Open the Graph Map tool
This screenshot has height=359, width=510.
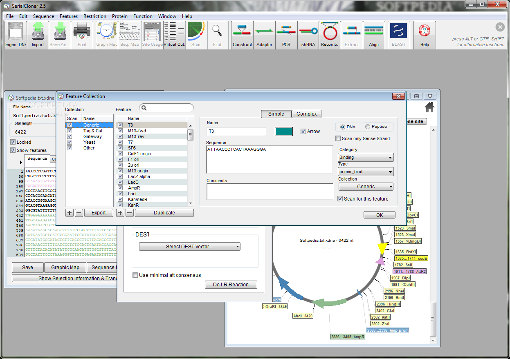[x=107, y=35]
